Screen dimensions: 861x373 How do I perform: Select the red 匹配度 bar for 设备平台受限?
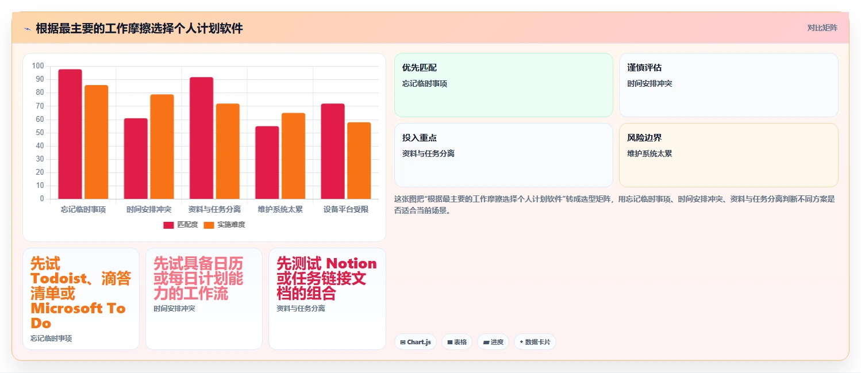(x=333, y=151)
